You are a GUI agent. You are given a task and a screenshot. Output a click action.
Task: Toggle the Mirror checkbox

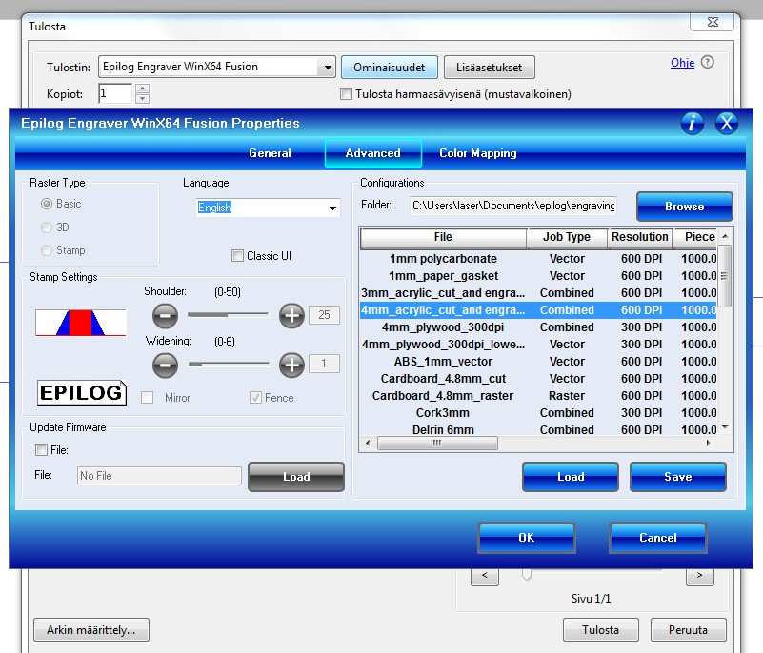pos(147,398)
